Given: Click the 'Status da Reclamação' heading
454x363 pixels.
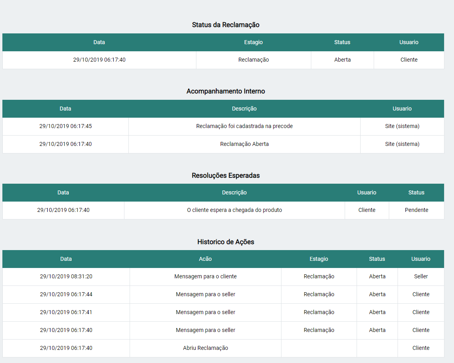Looking at the screenshot, I should (225, 25).
